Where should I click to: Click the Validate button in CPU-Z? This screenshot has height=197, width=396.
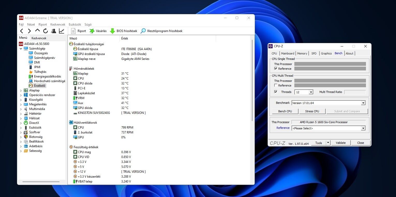[341, 143]
